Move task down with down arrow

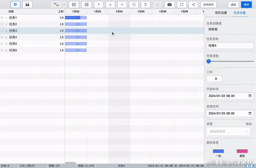pyautogui.click(x=111, y=5)
